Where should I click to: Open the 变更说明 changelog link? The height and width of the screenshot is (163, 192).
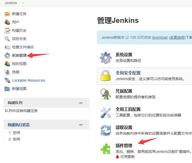[177, 37]
